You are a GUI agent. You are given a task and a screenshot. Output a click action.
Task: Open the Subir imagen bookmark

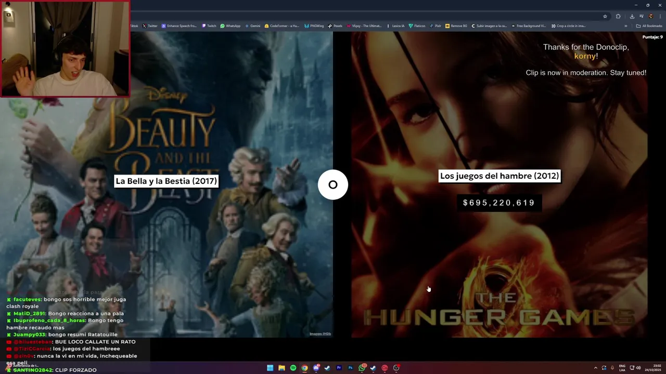coord(489,26)
